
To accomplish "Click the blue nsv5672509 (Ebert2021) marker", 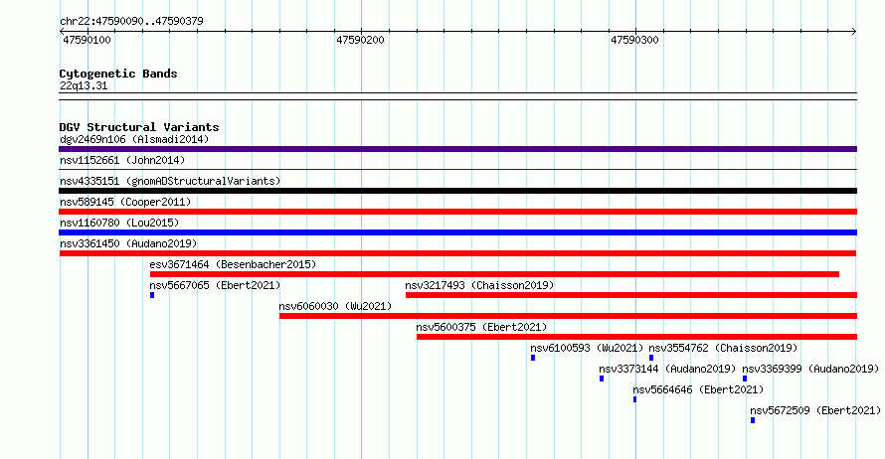I will point(753,420).
